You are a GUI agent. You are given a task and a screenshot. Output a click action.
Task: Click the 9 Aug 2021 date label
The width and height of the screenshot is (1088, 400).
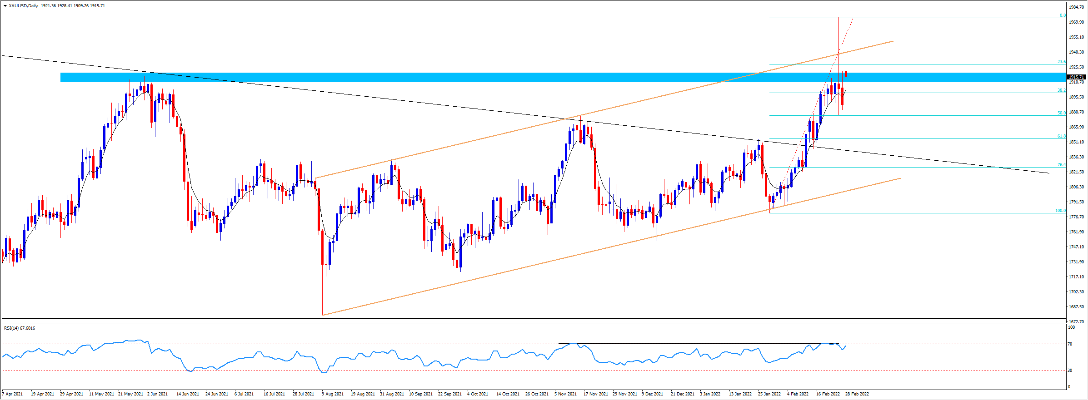point(333,394)
